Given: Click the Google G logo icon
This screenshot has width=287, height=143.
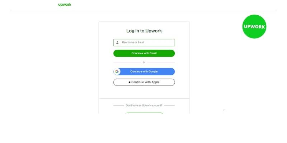Looking at the screenshot, I should [x=117, y=71].
